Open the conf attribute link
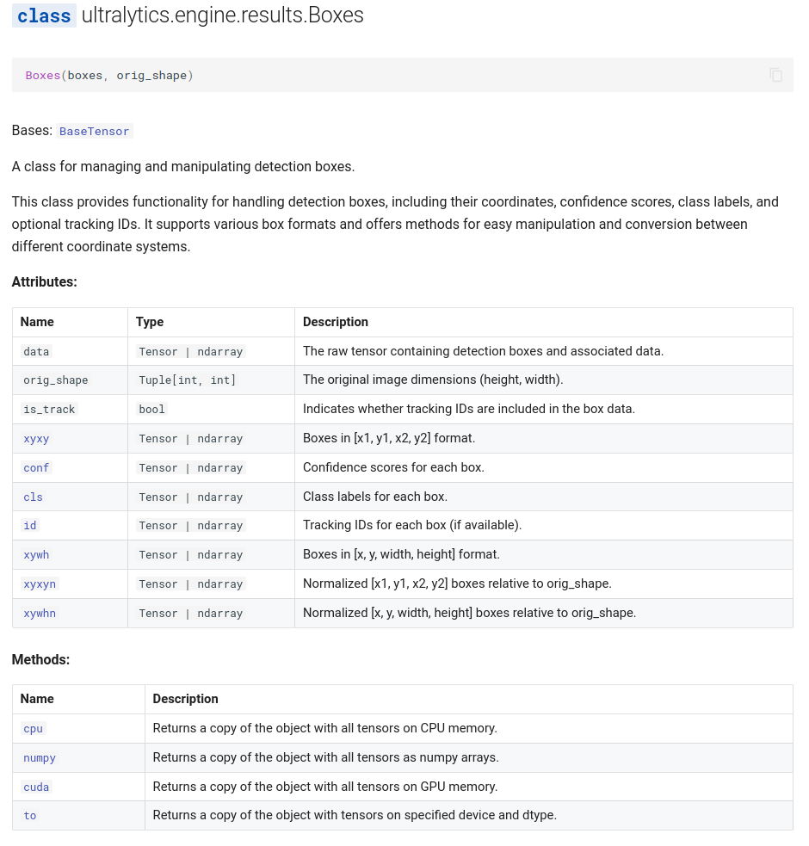Viewport: 809px width, 846px height. (x=36, y=468)
